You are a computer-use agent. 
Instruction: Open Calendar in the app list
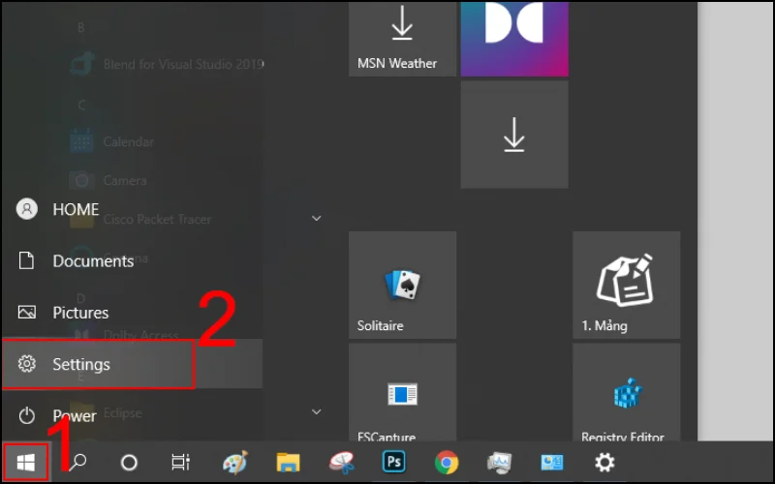[112, 141]
